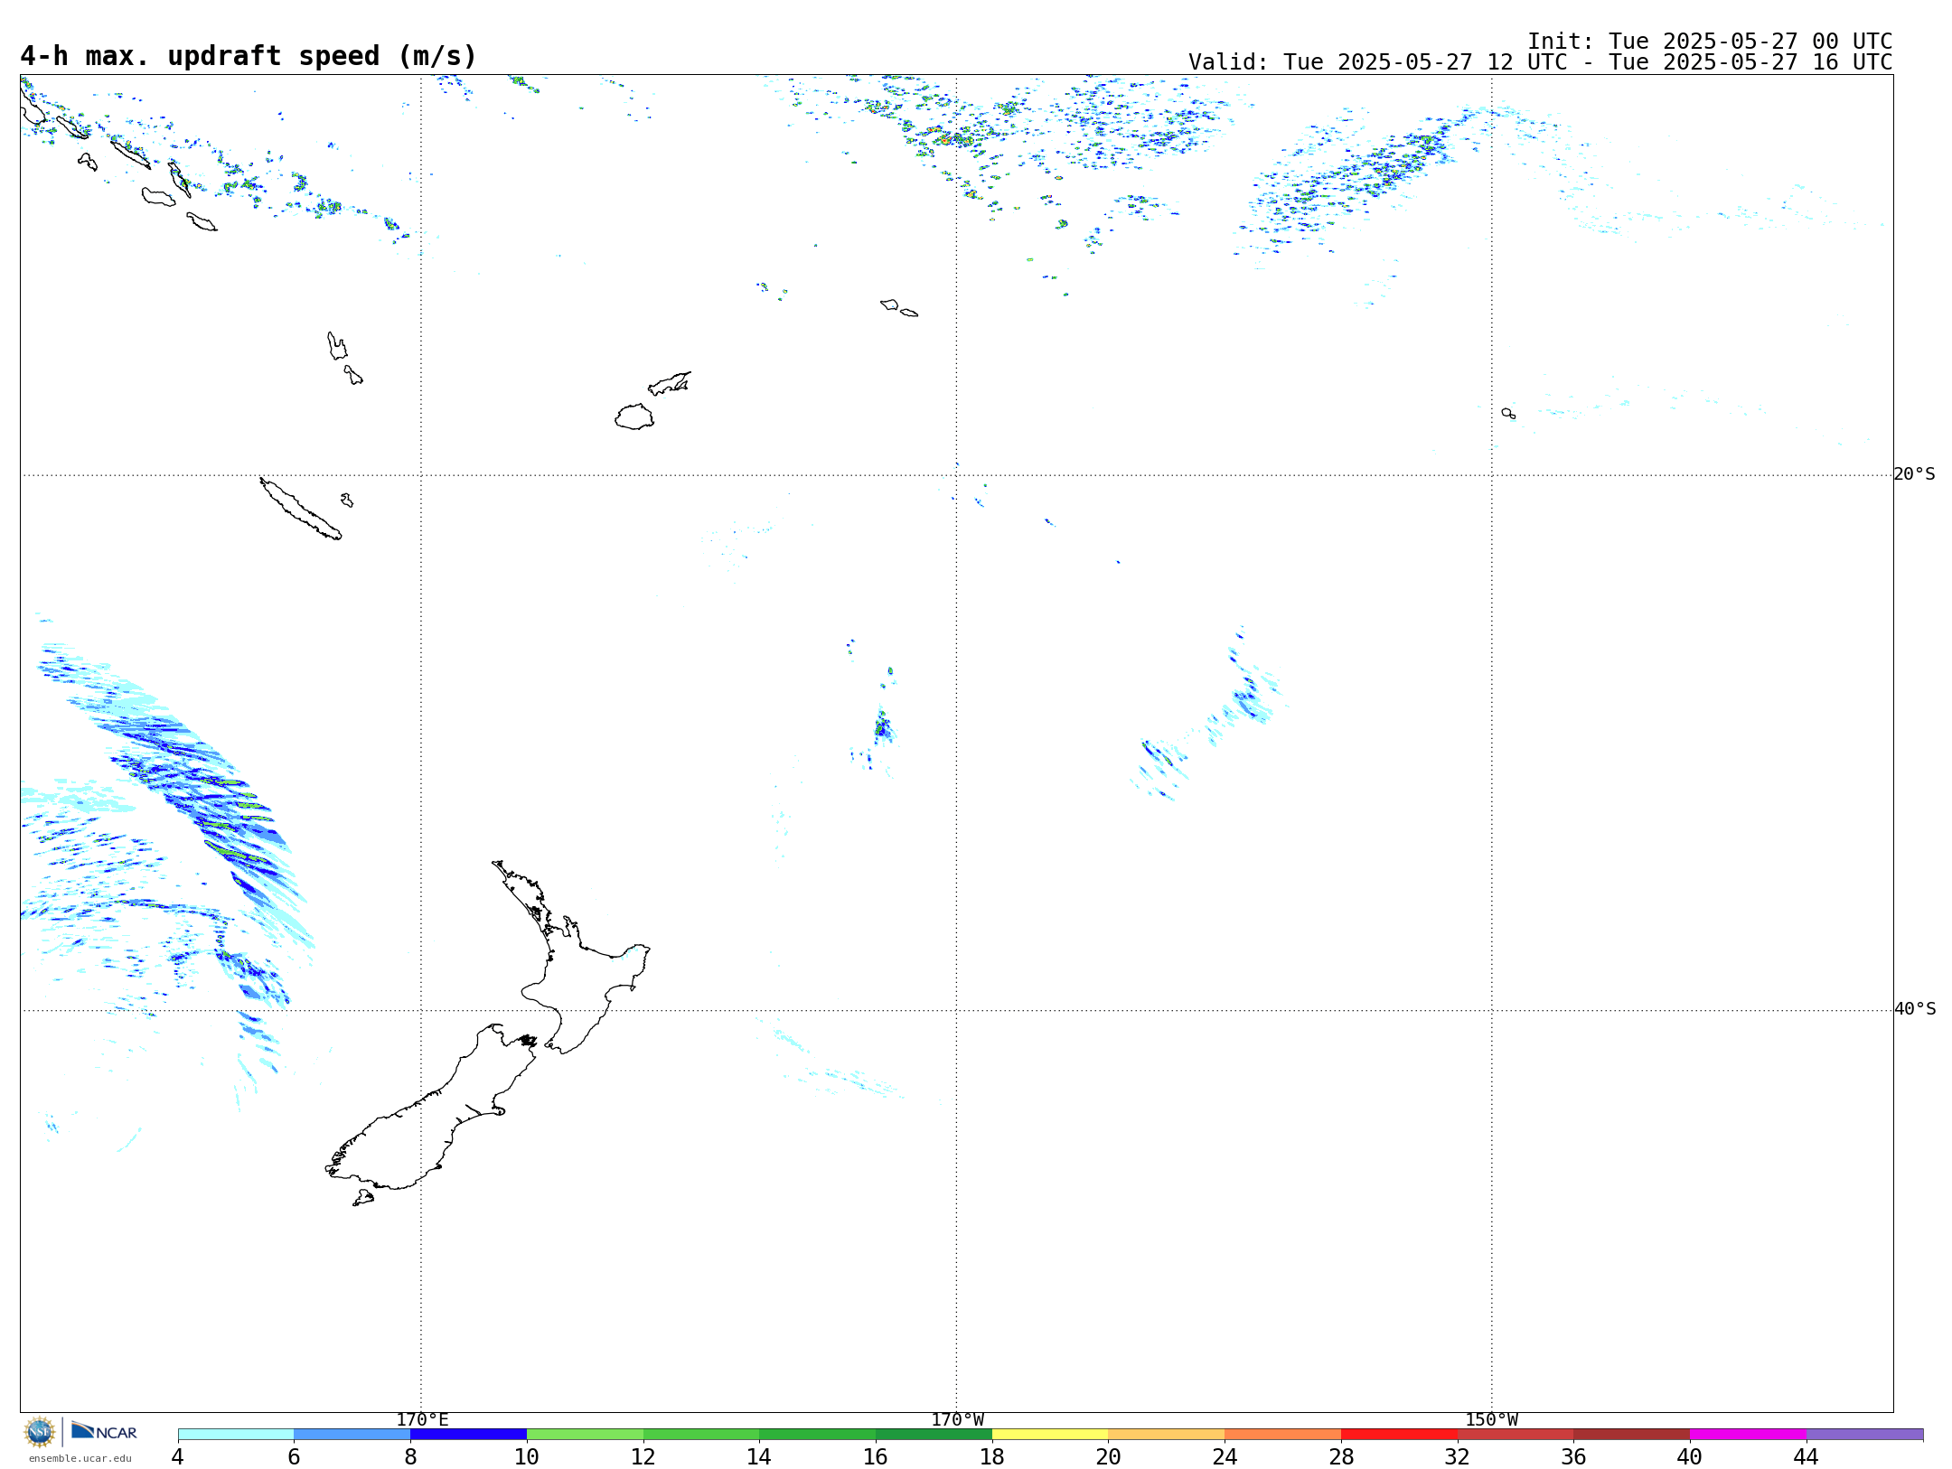Click the dark green 16-18 colorbar swatch
1952x1469 pixels.
[x=934, y=1435]
